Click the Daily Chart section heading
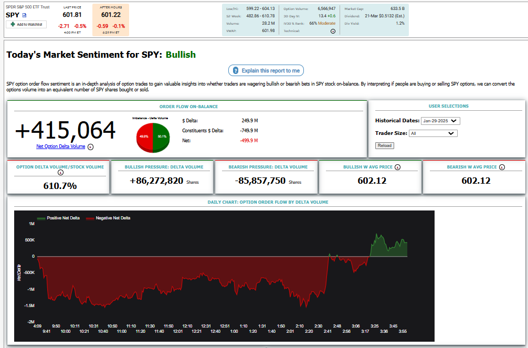528x348 pixels. (268, 202)
